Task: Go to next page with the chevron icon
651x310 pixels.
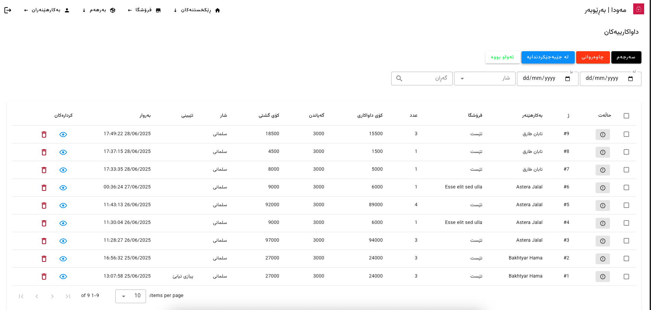Action: tap(37, 296)
